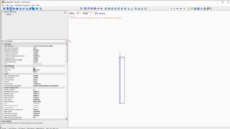The image size is (230, 129).
Task: Collapse the Pitch property section
Action: 3,74
